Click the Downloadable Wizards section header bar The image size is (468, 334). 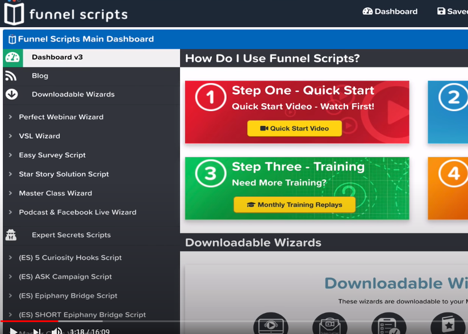pyautogui.click(x=324, y=242)
